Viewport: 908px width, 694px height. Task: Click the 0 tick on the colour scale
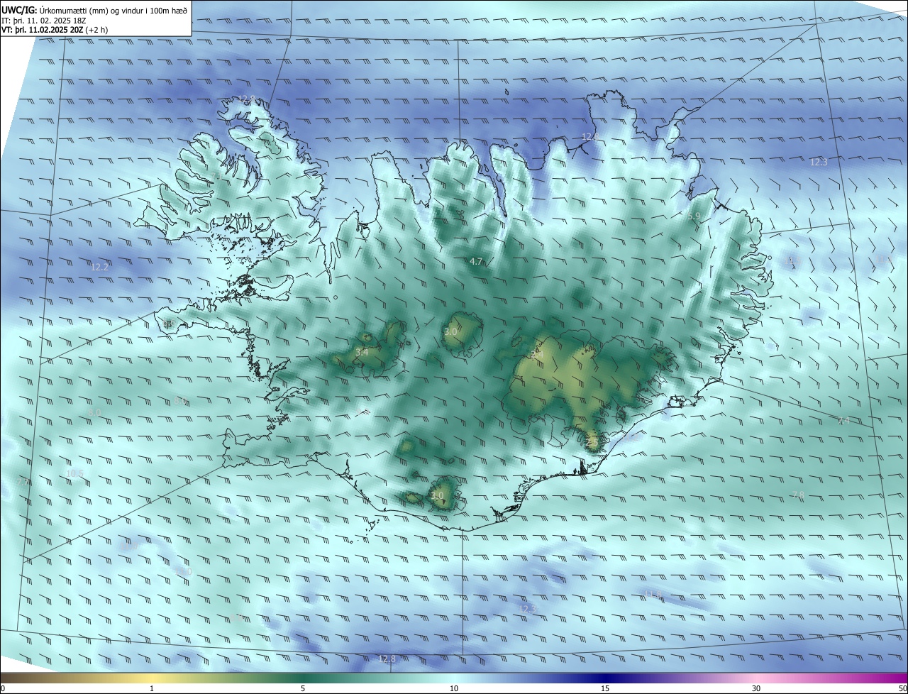click(3, 688)
